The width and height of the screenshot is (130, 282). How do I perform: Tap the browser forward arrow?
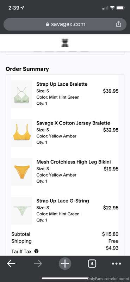38,264
